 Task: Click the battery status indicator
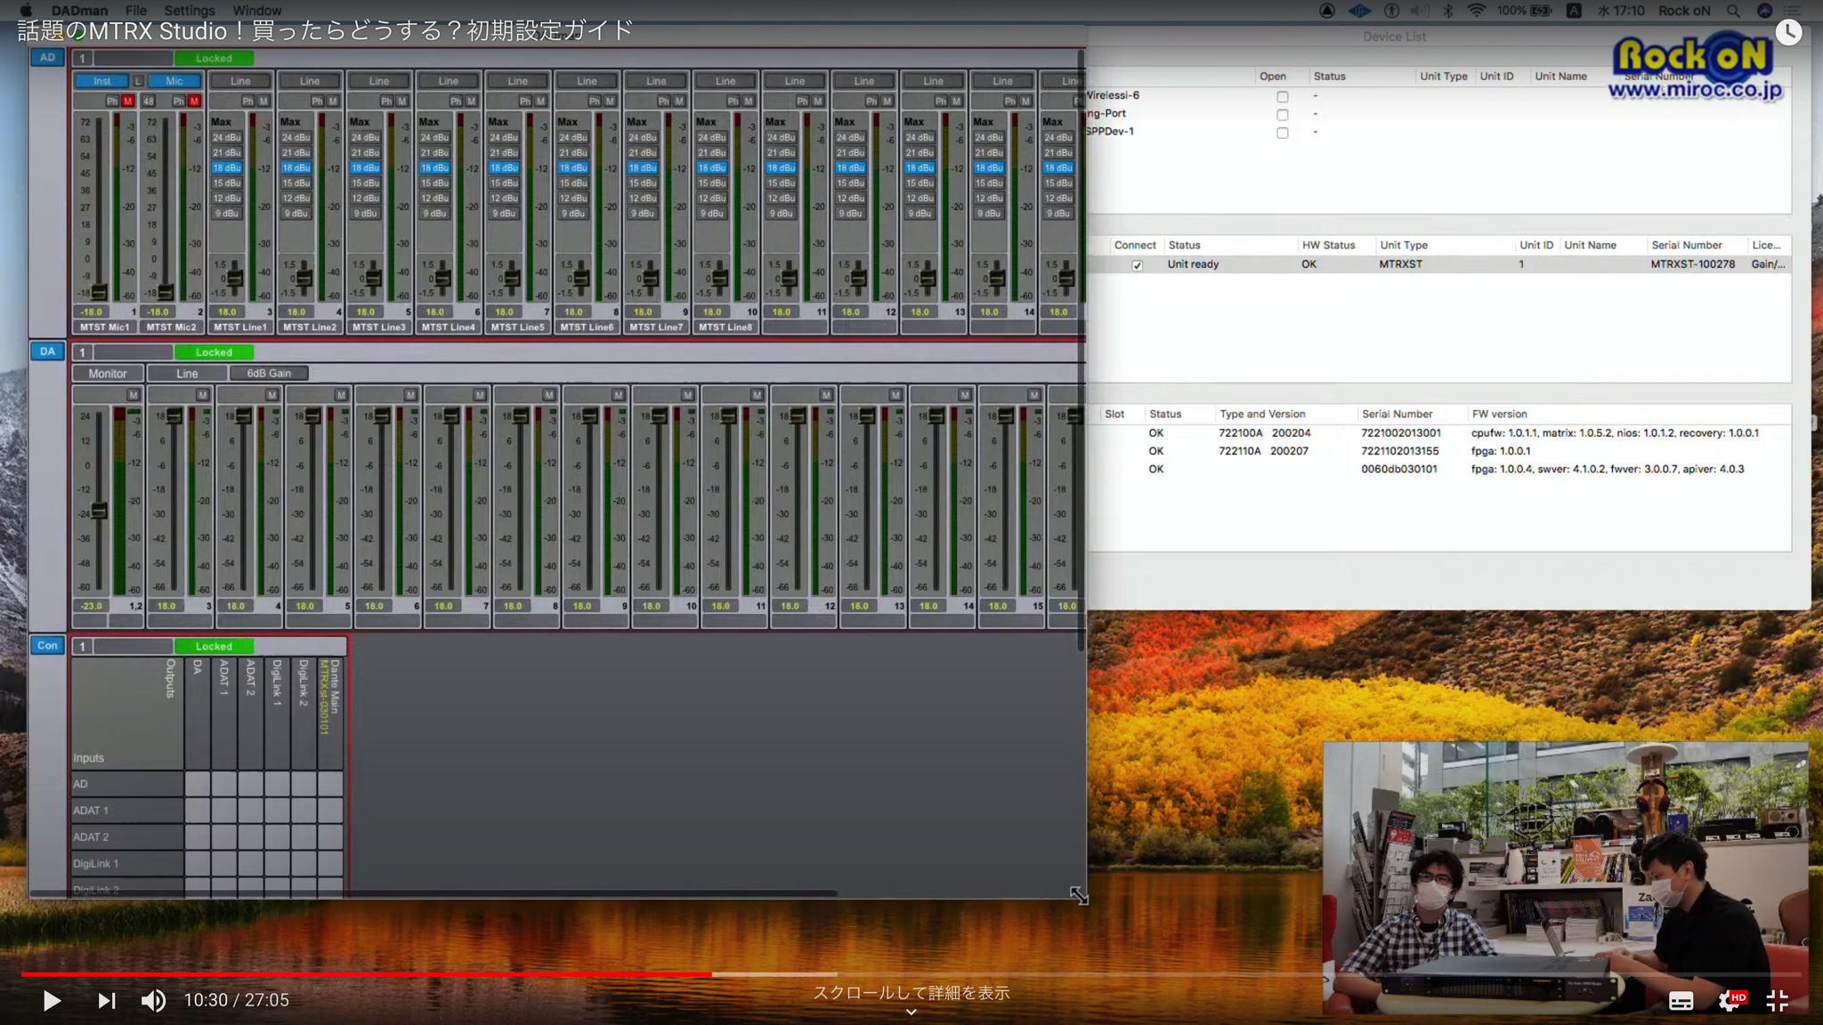coord(1541,11)
